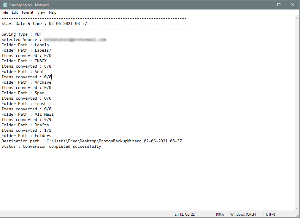
Task: Click the 'Items converted : 1/1' line
Action: [x=26, y=131]
